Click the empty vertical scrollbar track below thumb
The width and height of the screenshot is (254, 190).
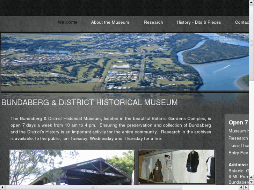(252, 128)
